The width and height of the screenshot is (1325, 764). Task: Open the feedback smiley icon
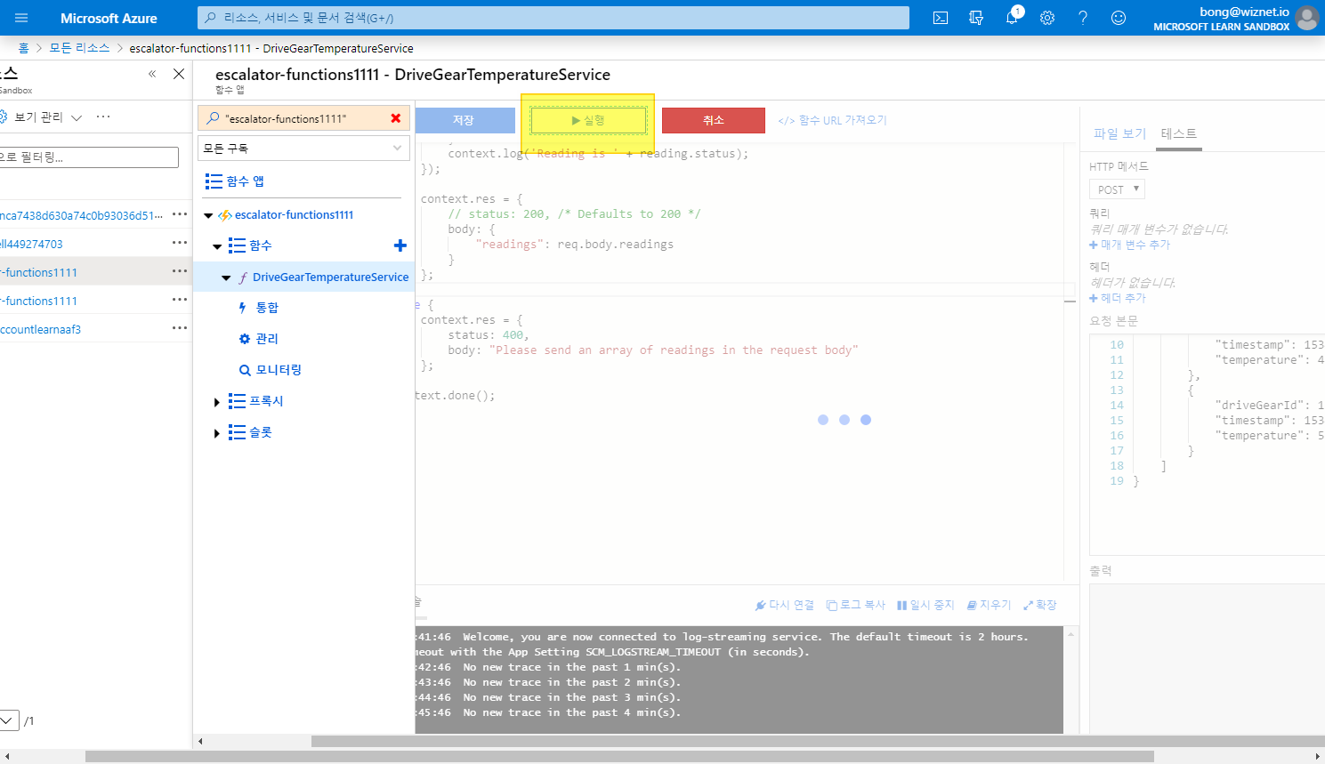(x=1119, y=18)
